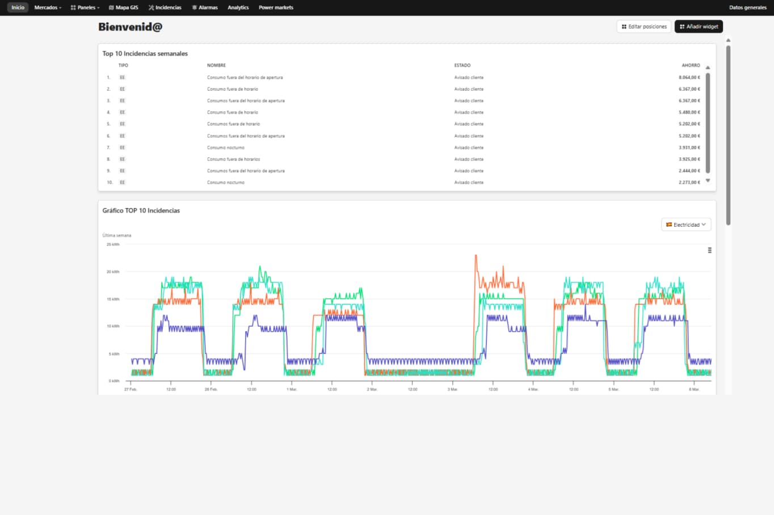The image size is (774, 515).
Task: Select the Consumo nocturno incident in row 7
Action: [226, 147]
